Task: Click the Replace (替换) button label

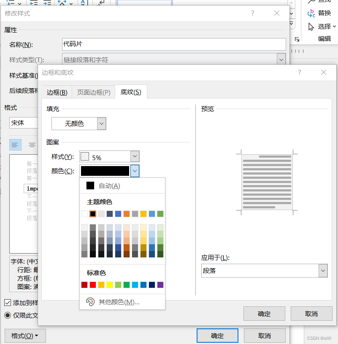Action: [x=324, y=13]
